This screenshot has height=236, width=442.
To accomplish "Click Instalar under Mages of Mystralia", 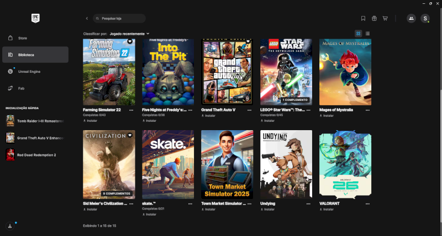I will [x=327, y=116].
